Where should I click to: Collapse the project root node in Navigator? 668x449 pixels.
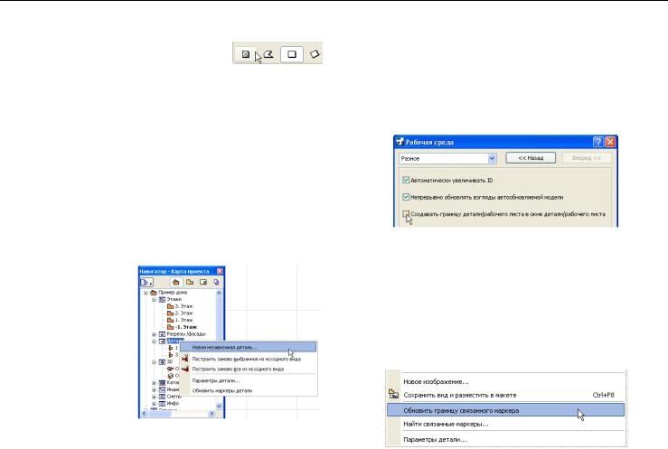point(146,293)
